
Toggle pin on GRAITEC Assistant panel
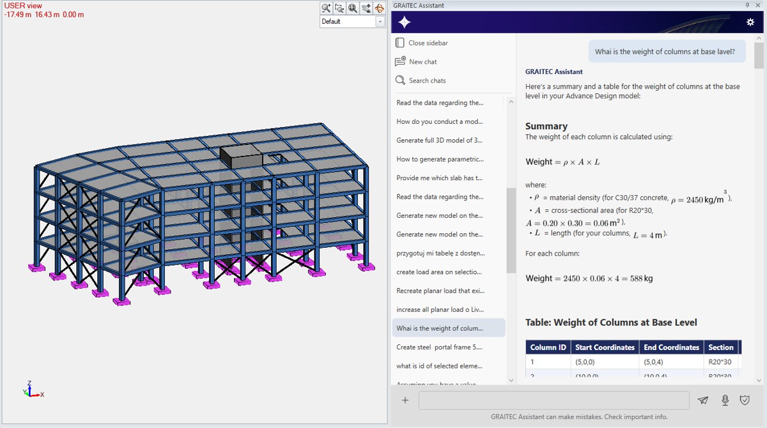point(748,5)
